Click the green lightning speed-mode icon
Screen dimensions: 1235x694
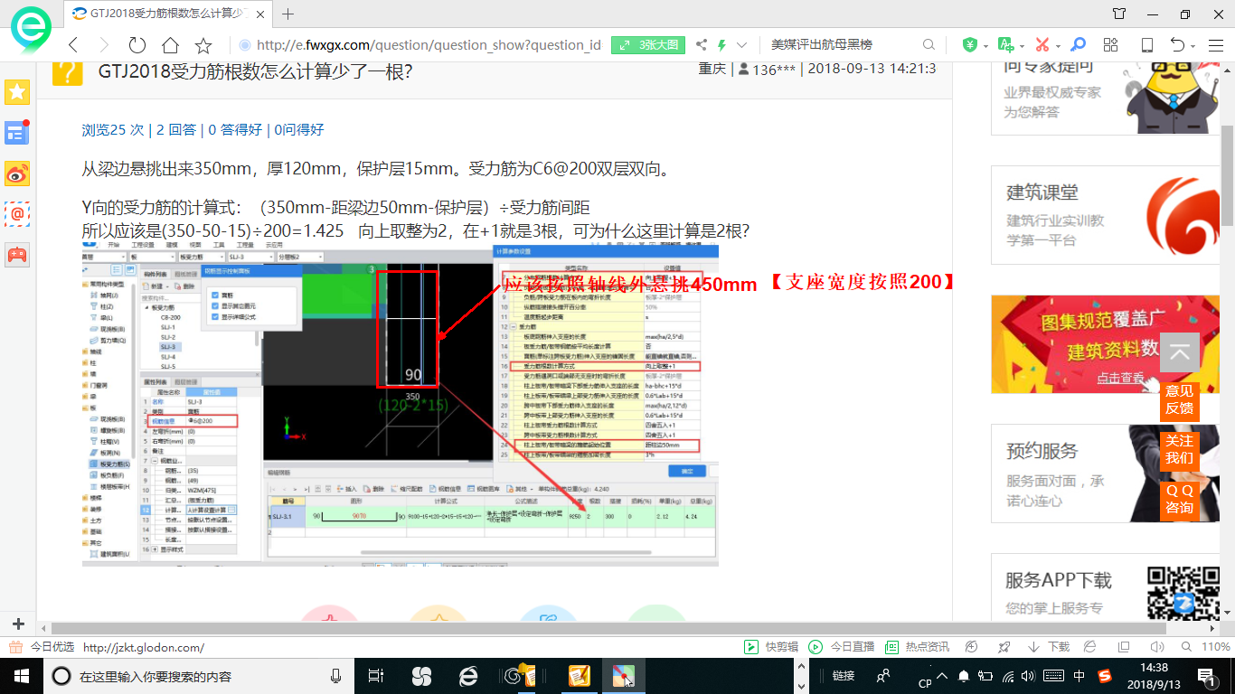(x=721, y=45)
